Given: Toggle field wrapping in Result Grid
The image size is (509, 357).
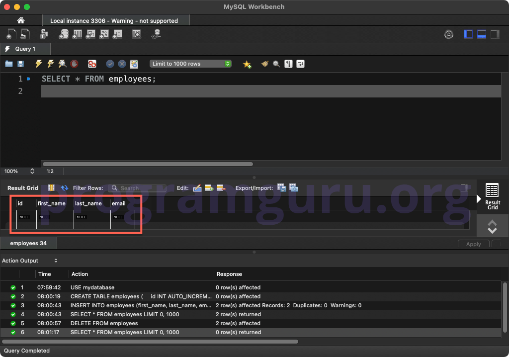Looking at the screenshot, I should point(51,188).
